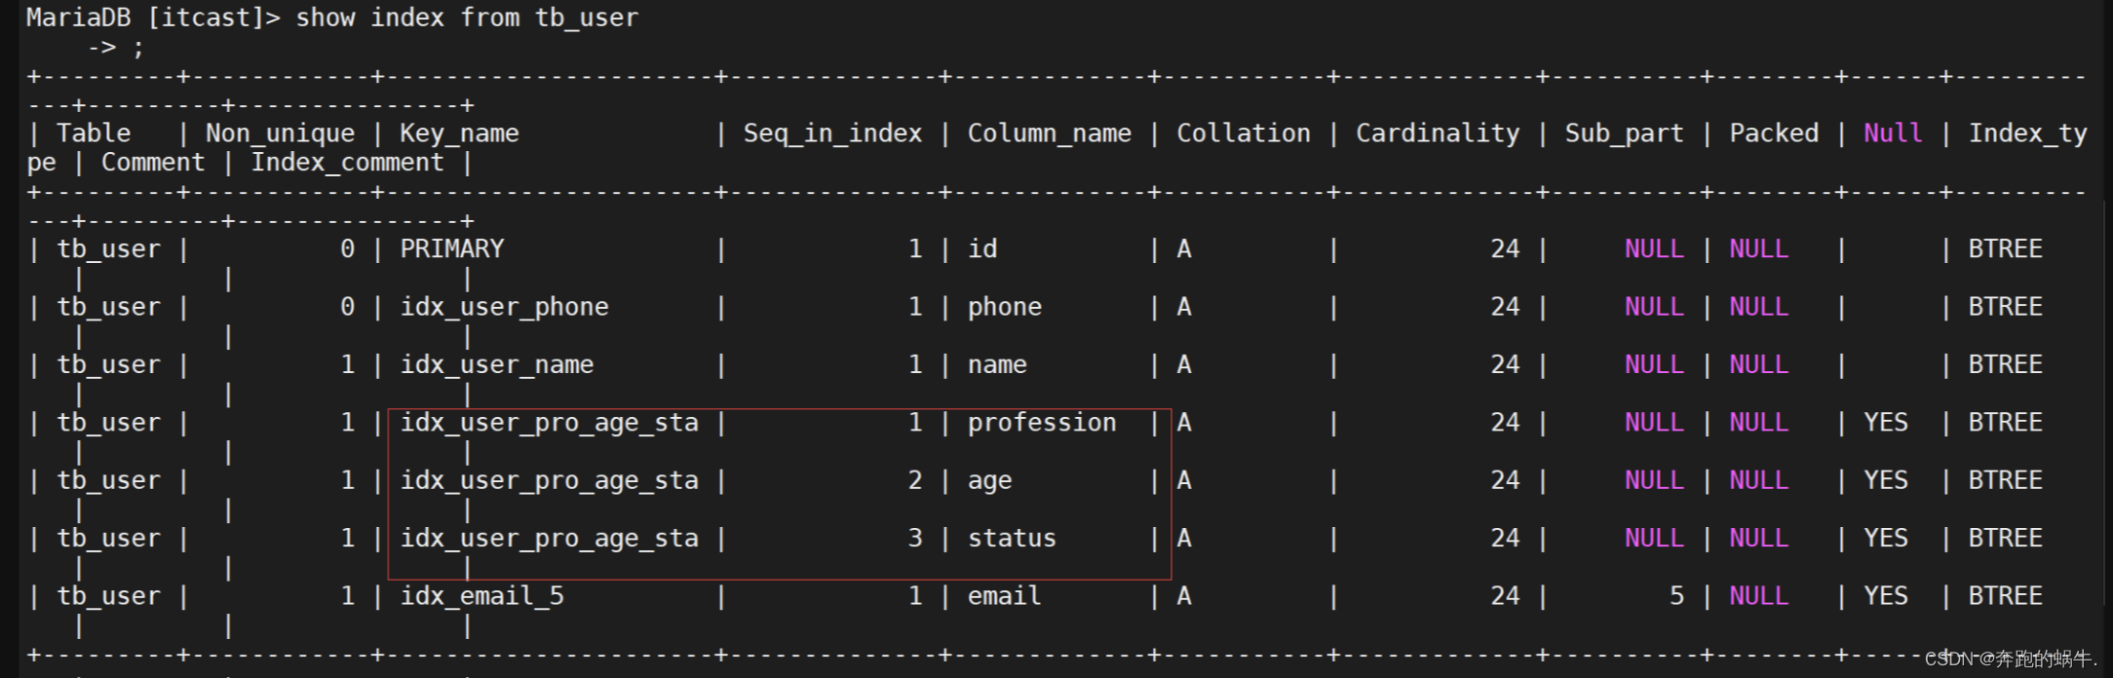Click the 'id' column name value
The image size is (2113, 678).
pos(982,249)
